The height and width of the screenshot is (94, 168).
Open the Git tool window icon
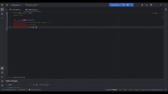click(x=2, y=85)
